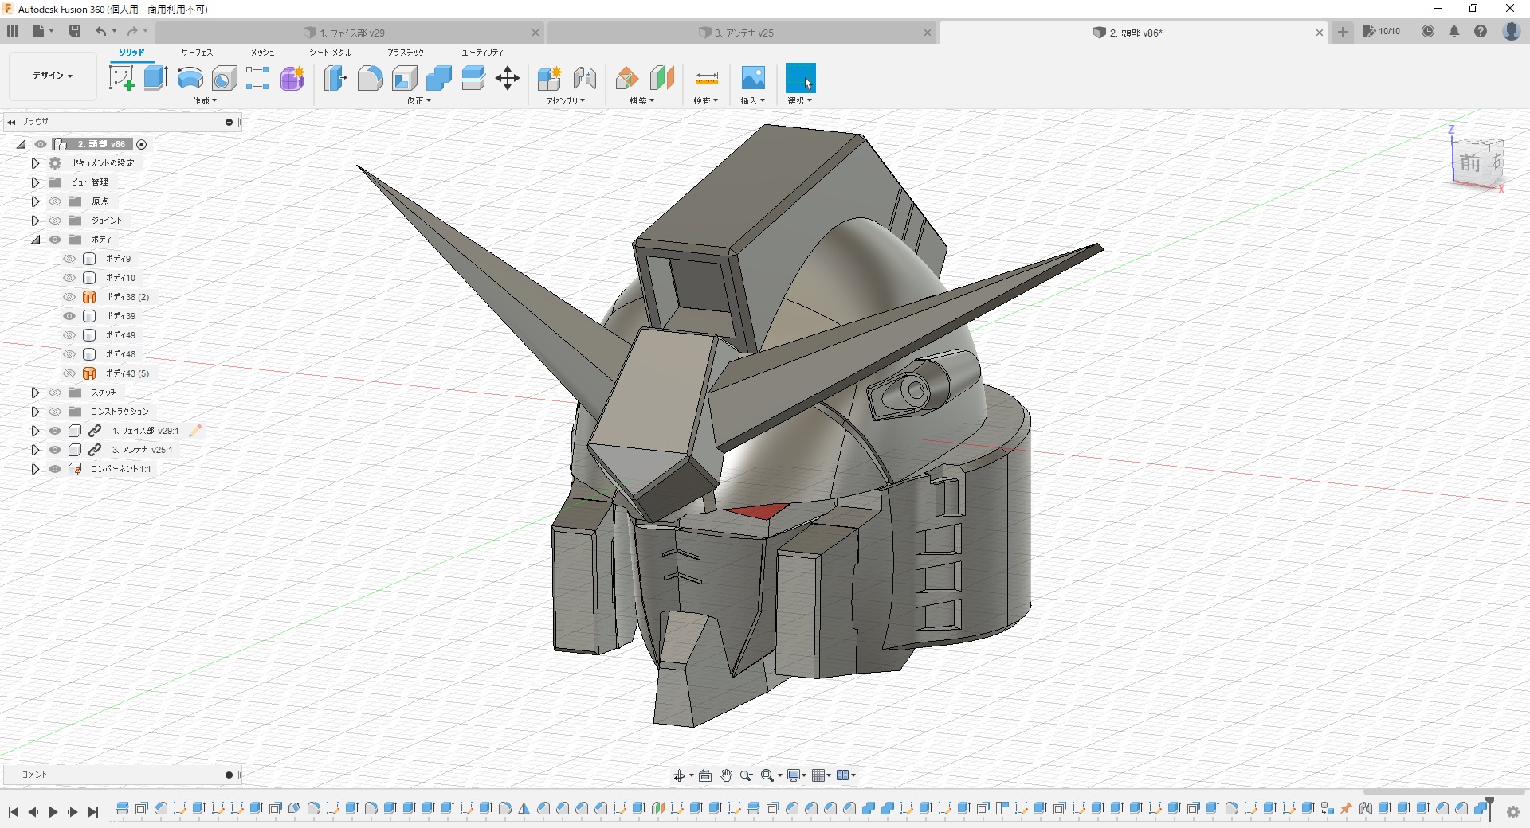The height and width of the screenshot is (828, 1530).
Task: Activate the Move/Copy cross-arrow tool
Action: click(x=508, y=78)
